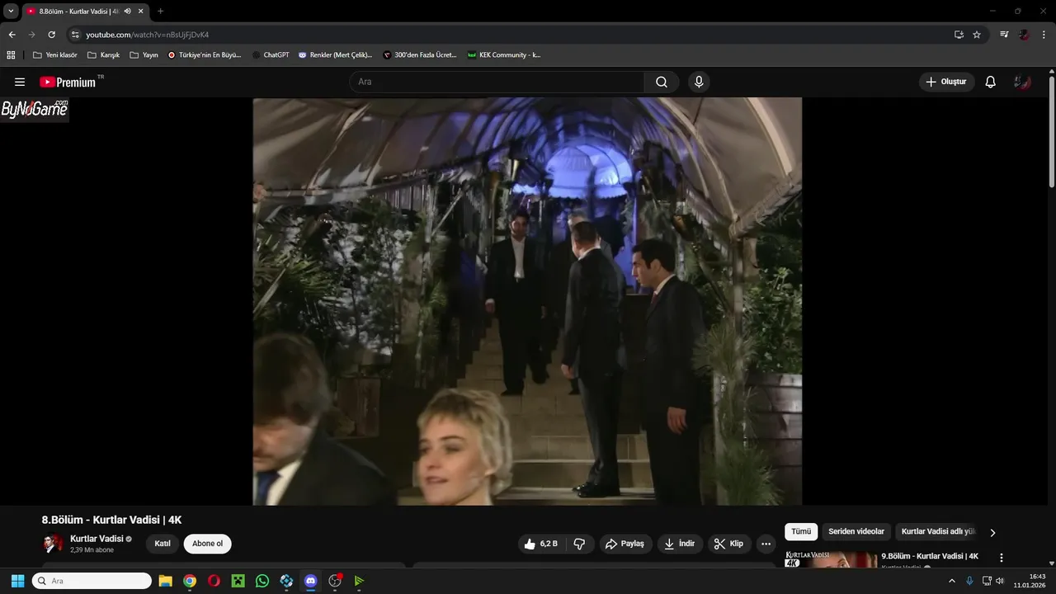Image resolution: width=1056 pixels, height=594 pixels.
Task: Subscribe with the Abone ol button
Action: tap(207, 544)
